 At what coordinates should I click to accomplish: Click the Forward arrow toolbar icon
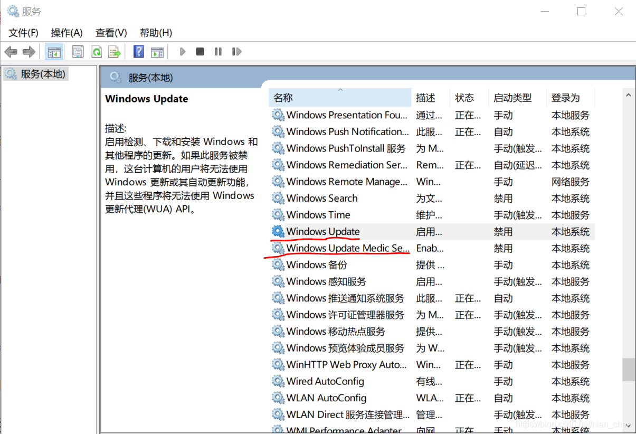[x=29, y=52]
